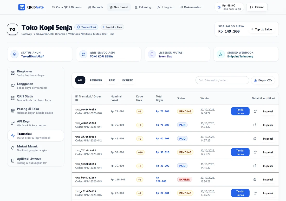Screen dimensions: 286x201
Task: Mark trx_7d1a9c4e52 as Tandai Lunas
Action: 240,152
